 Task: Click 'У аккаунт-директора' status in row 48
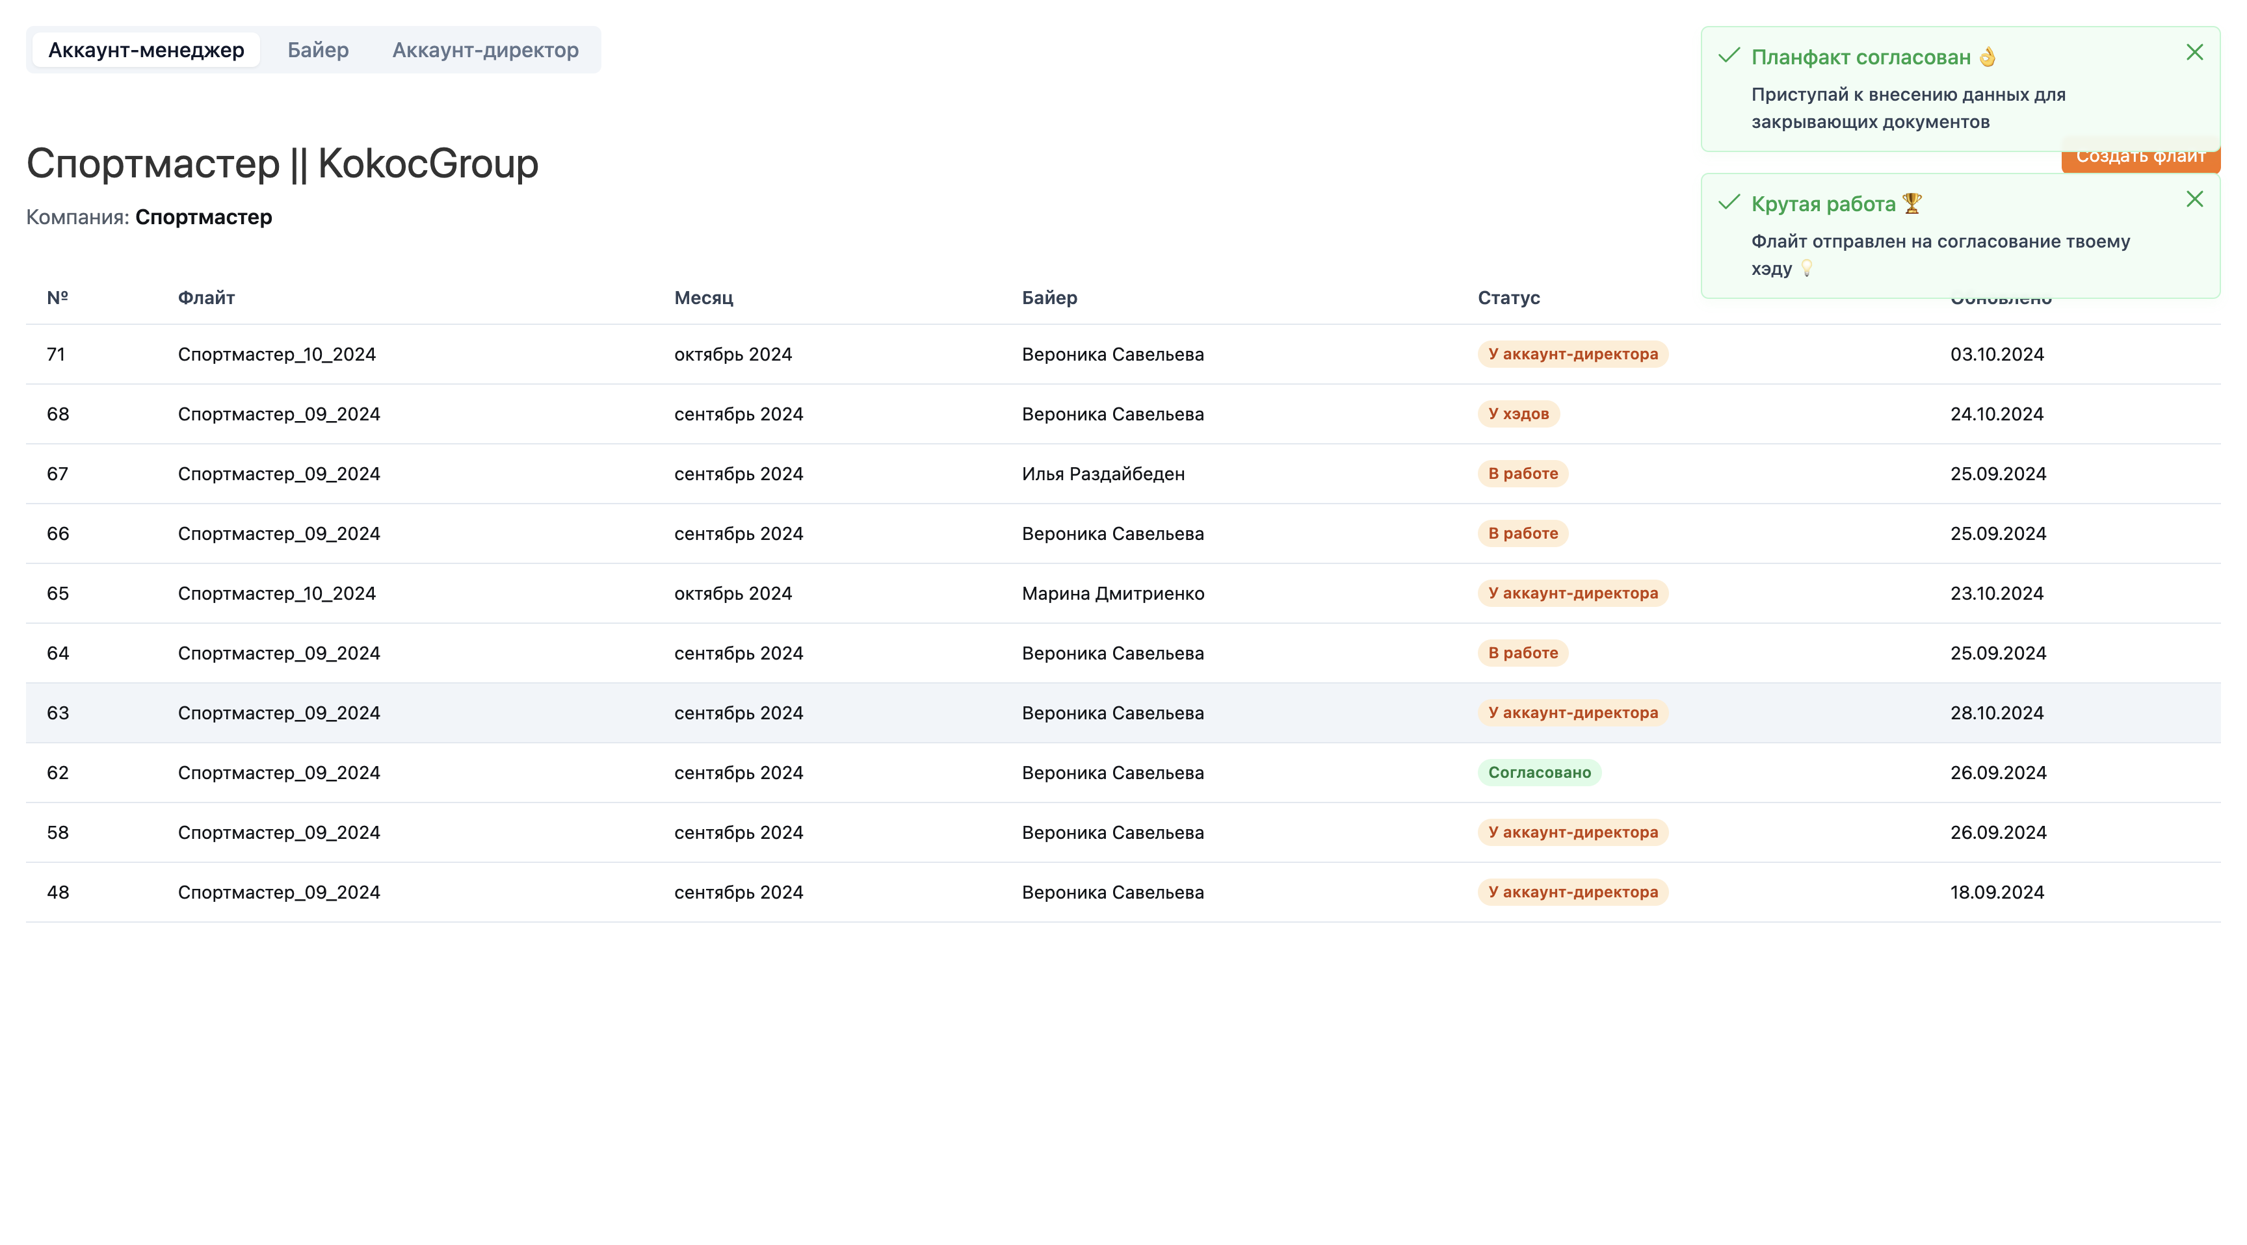click(x=1572, y=891)
